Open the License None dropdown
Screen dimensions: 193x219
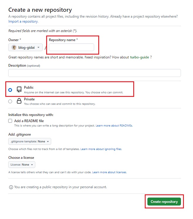[22, 165]
